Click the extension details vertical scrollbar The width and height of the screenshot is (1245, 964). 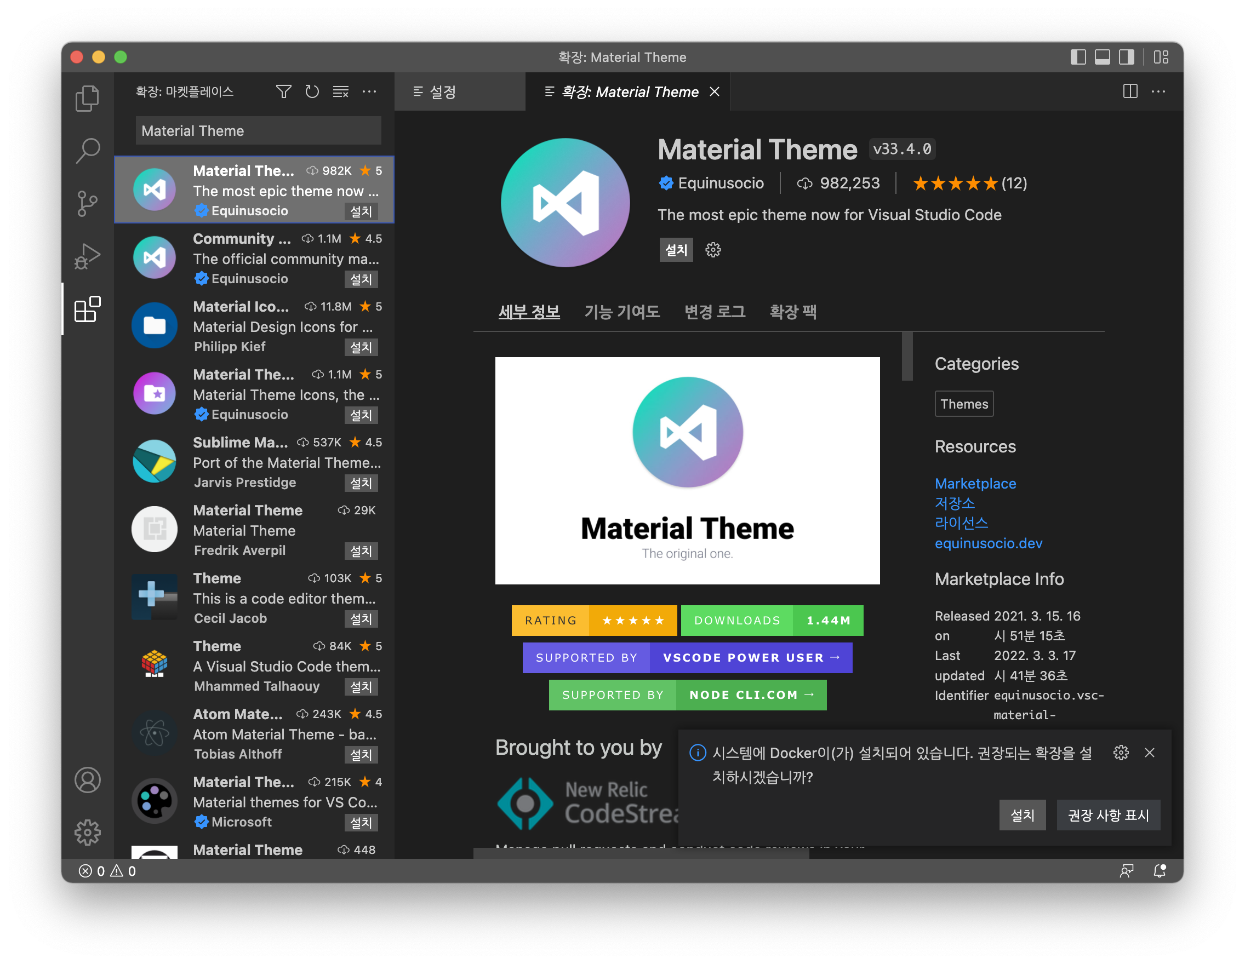click(x=907, y=357)
